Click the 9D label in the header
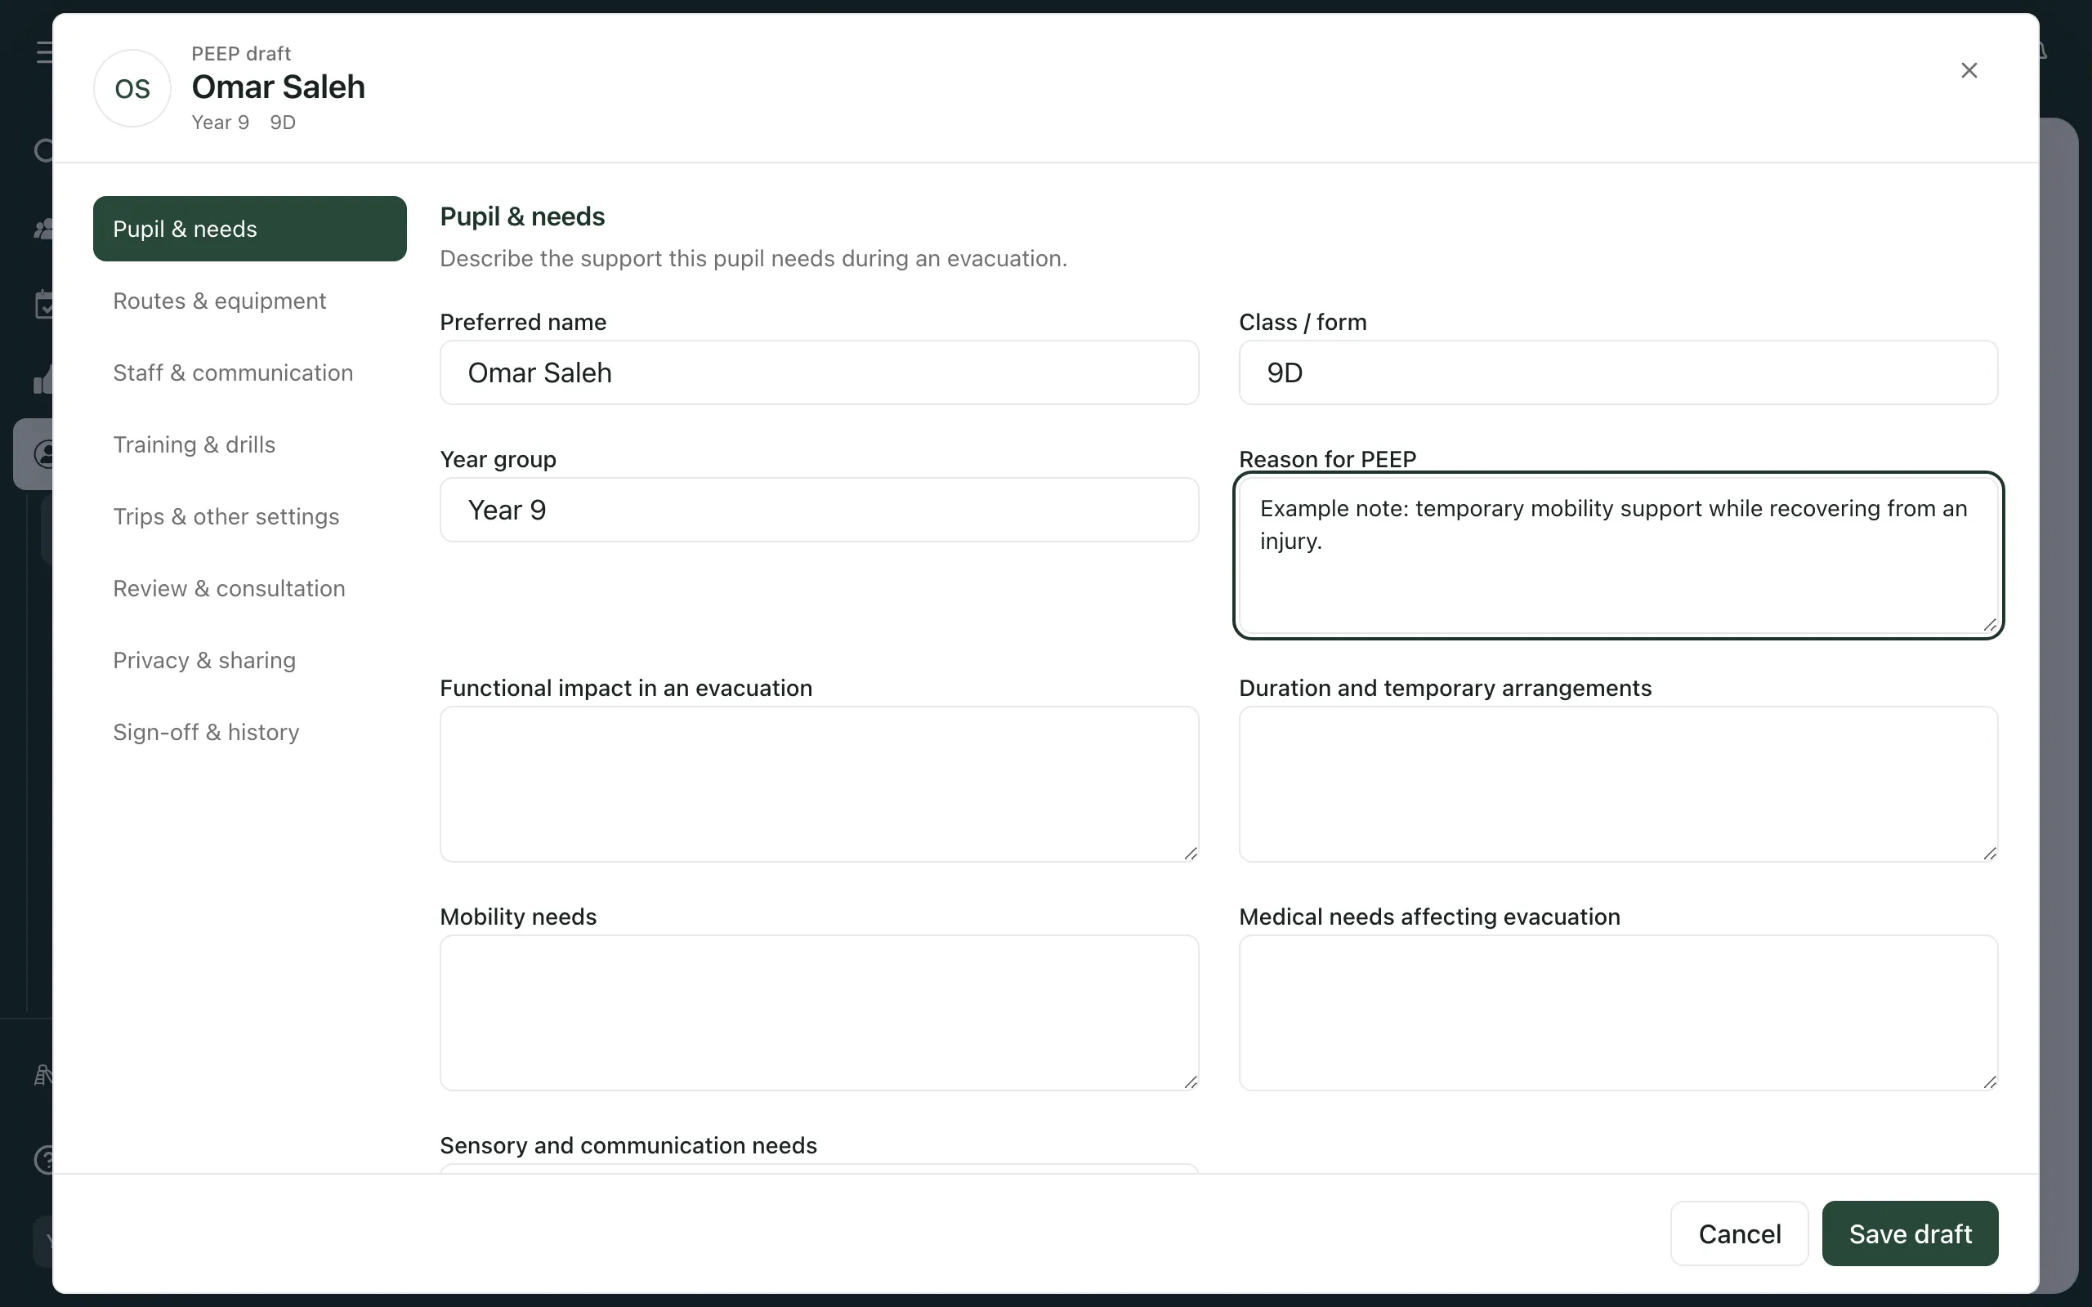2092x1307 pixels. [283, 123]
